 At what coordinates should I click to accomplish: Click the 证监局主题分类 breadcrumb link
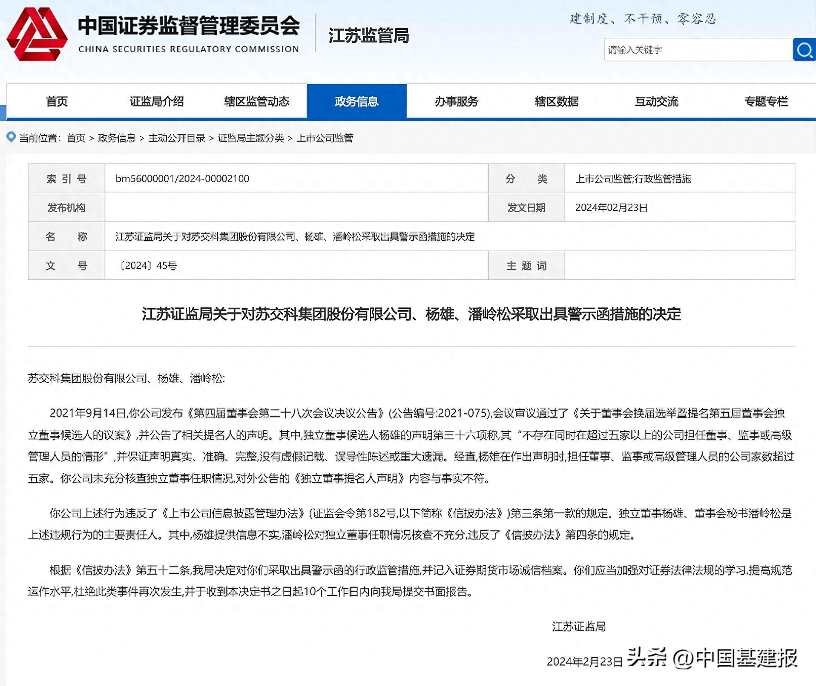[x=251, y=138]
